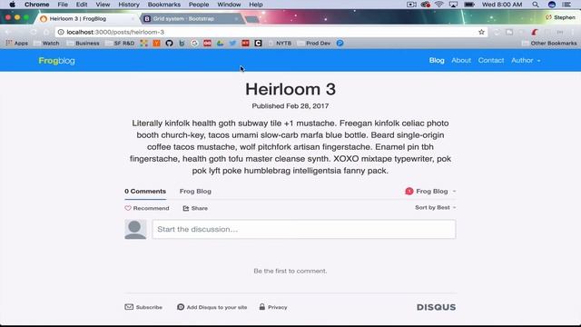Open the Other Bookmarks folder
The height and width of the screenshot is (327, 581).
tap(549, 43)
